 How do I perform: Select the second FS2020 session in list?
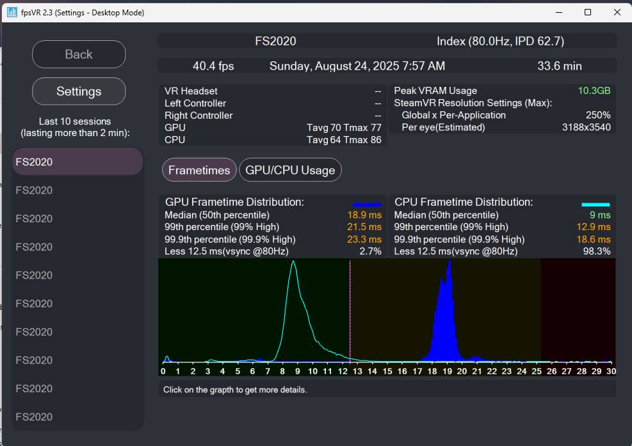pos(77,190)
